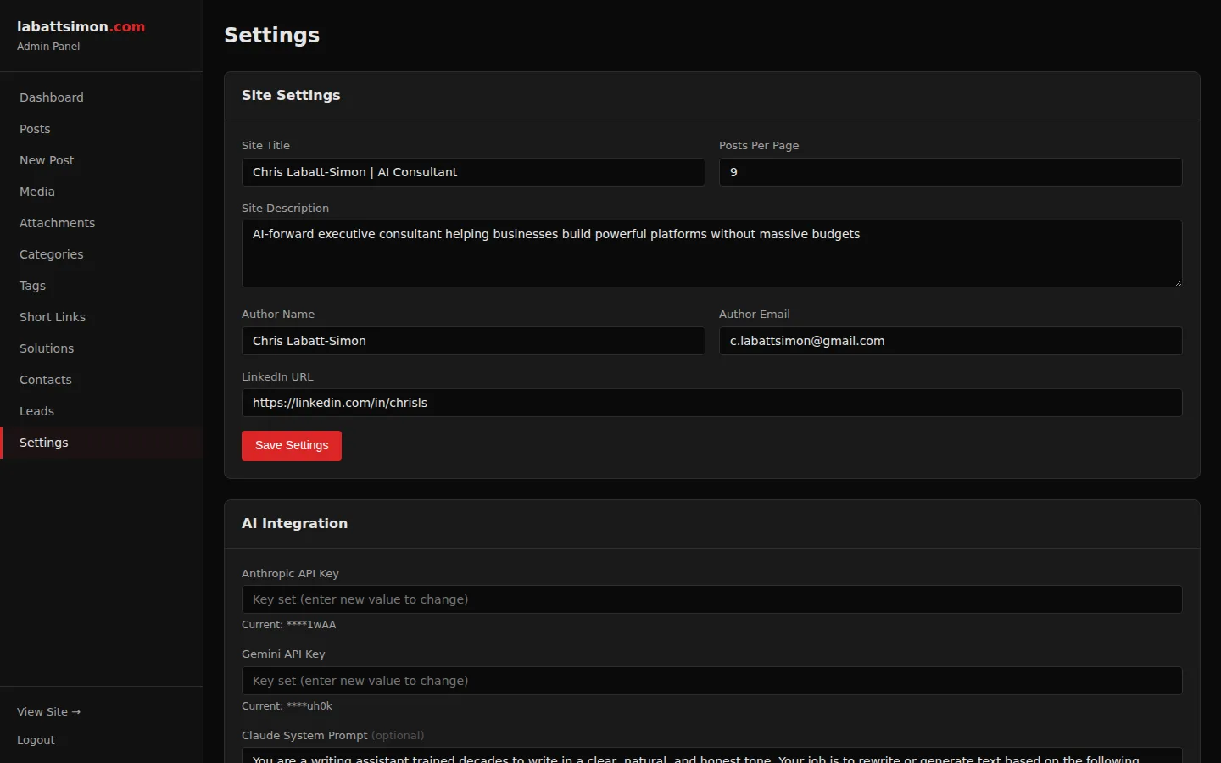Click the LinkedIn URL input
1221x763 pixels.
click(711, 403)
